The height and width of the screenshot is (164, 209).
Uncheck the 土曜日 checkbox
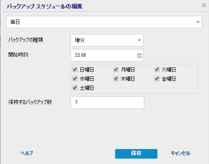click(x=75, y=88)
